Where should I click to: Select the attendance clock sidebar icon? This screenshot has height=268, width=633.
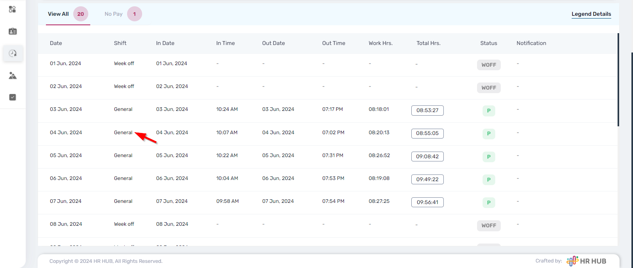[13, 53]
